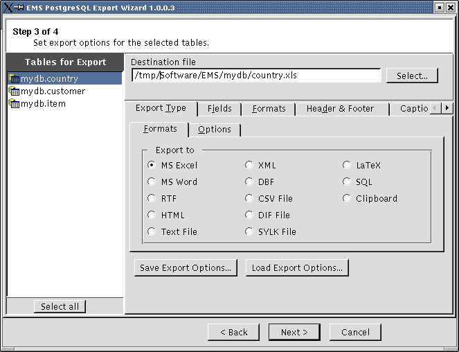
Task: Select DIF File export option
Action: (249, 215)
